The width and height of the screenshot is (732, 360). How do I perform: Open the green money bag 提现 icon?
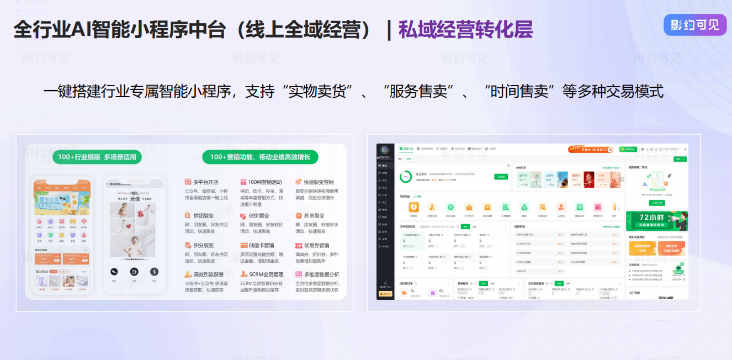(524, 207)
